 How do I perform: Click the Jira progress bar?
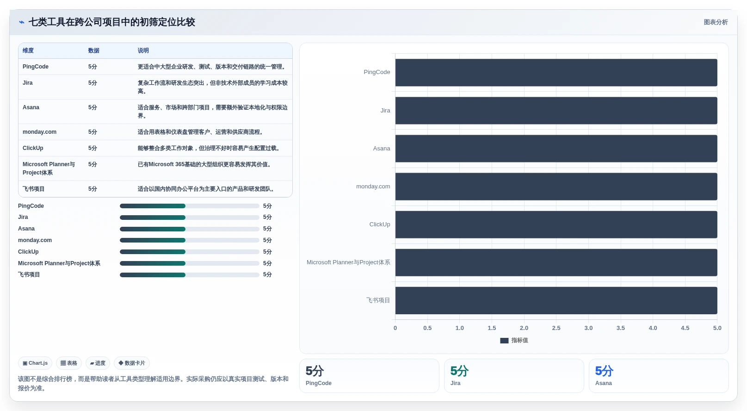tap(190, 218)
